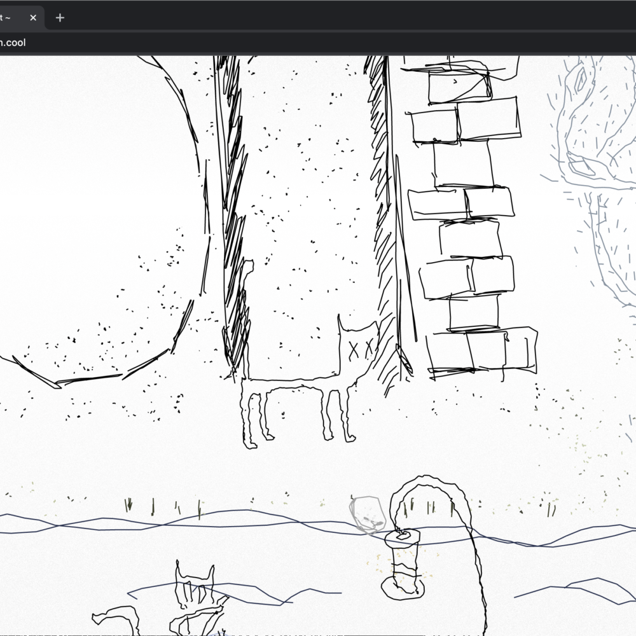Click the striped pedestal under the curved hook
The width and height of the screenshot is (636, 636).
[x=402, y=566]
